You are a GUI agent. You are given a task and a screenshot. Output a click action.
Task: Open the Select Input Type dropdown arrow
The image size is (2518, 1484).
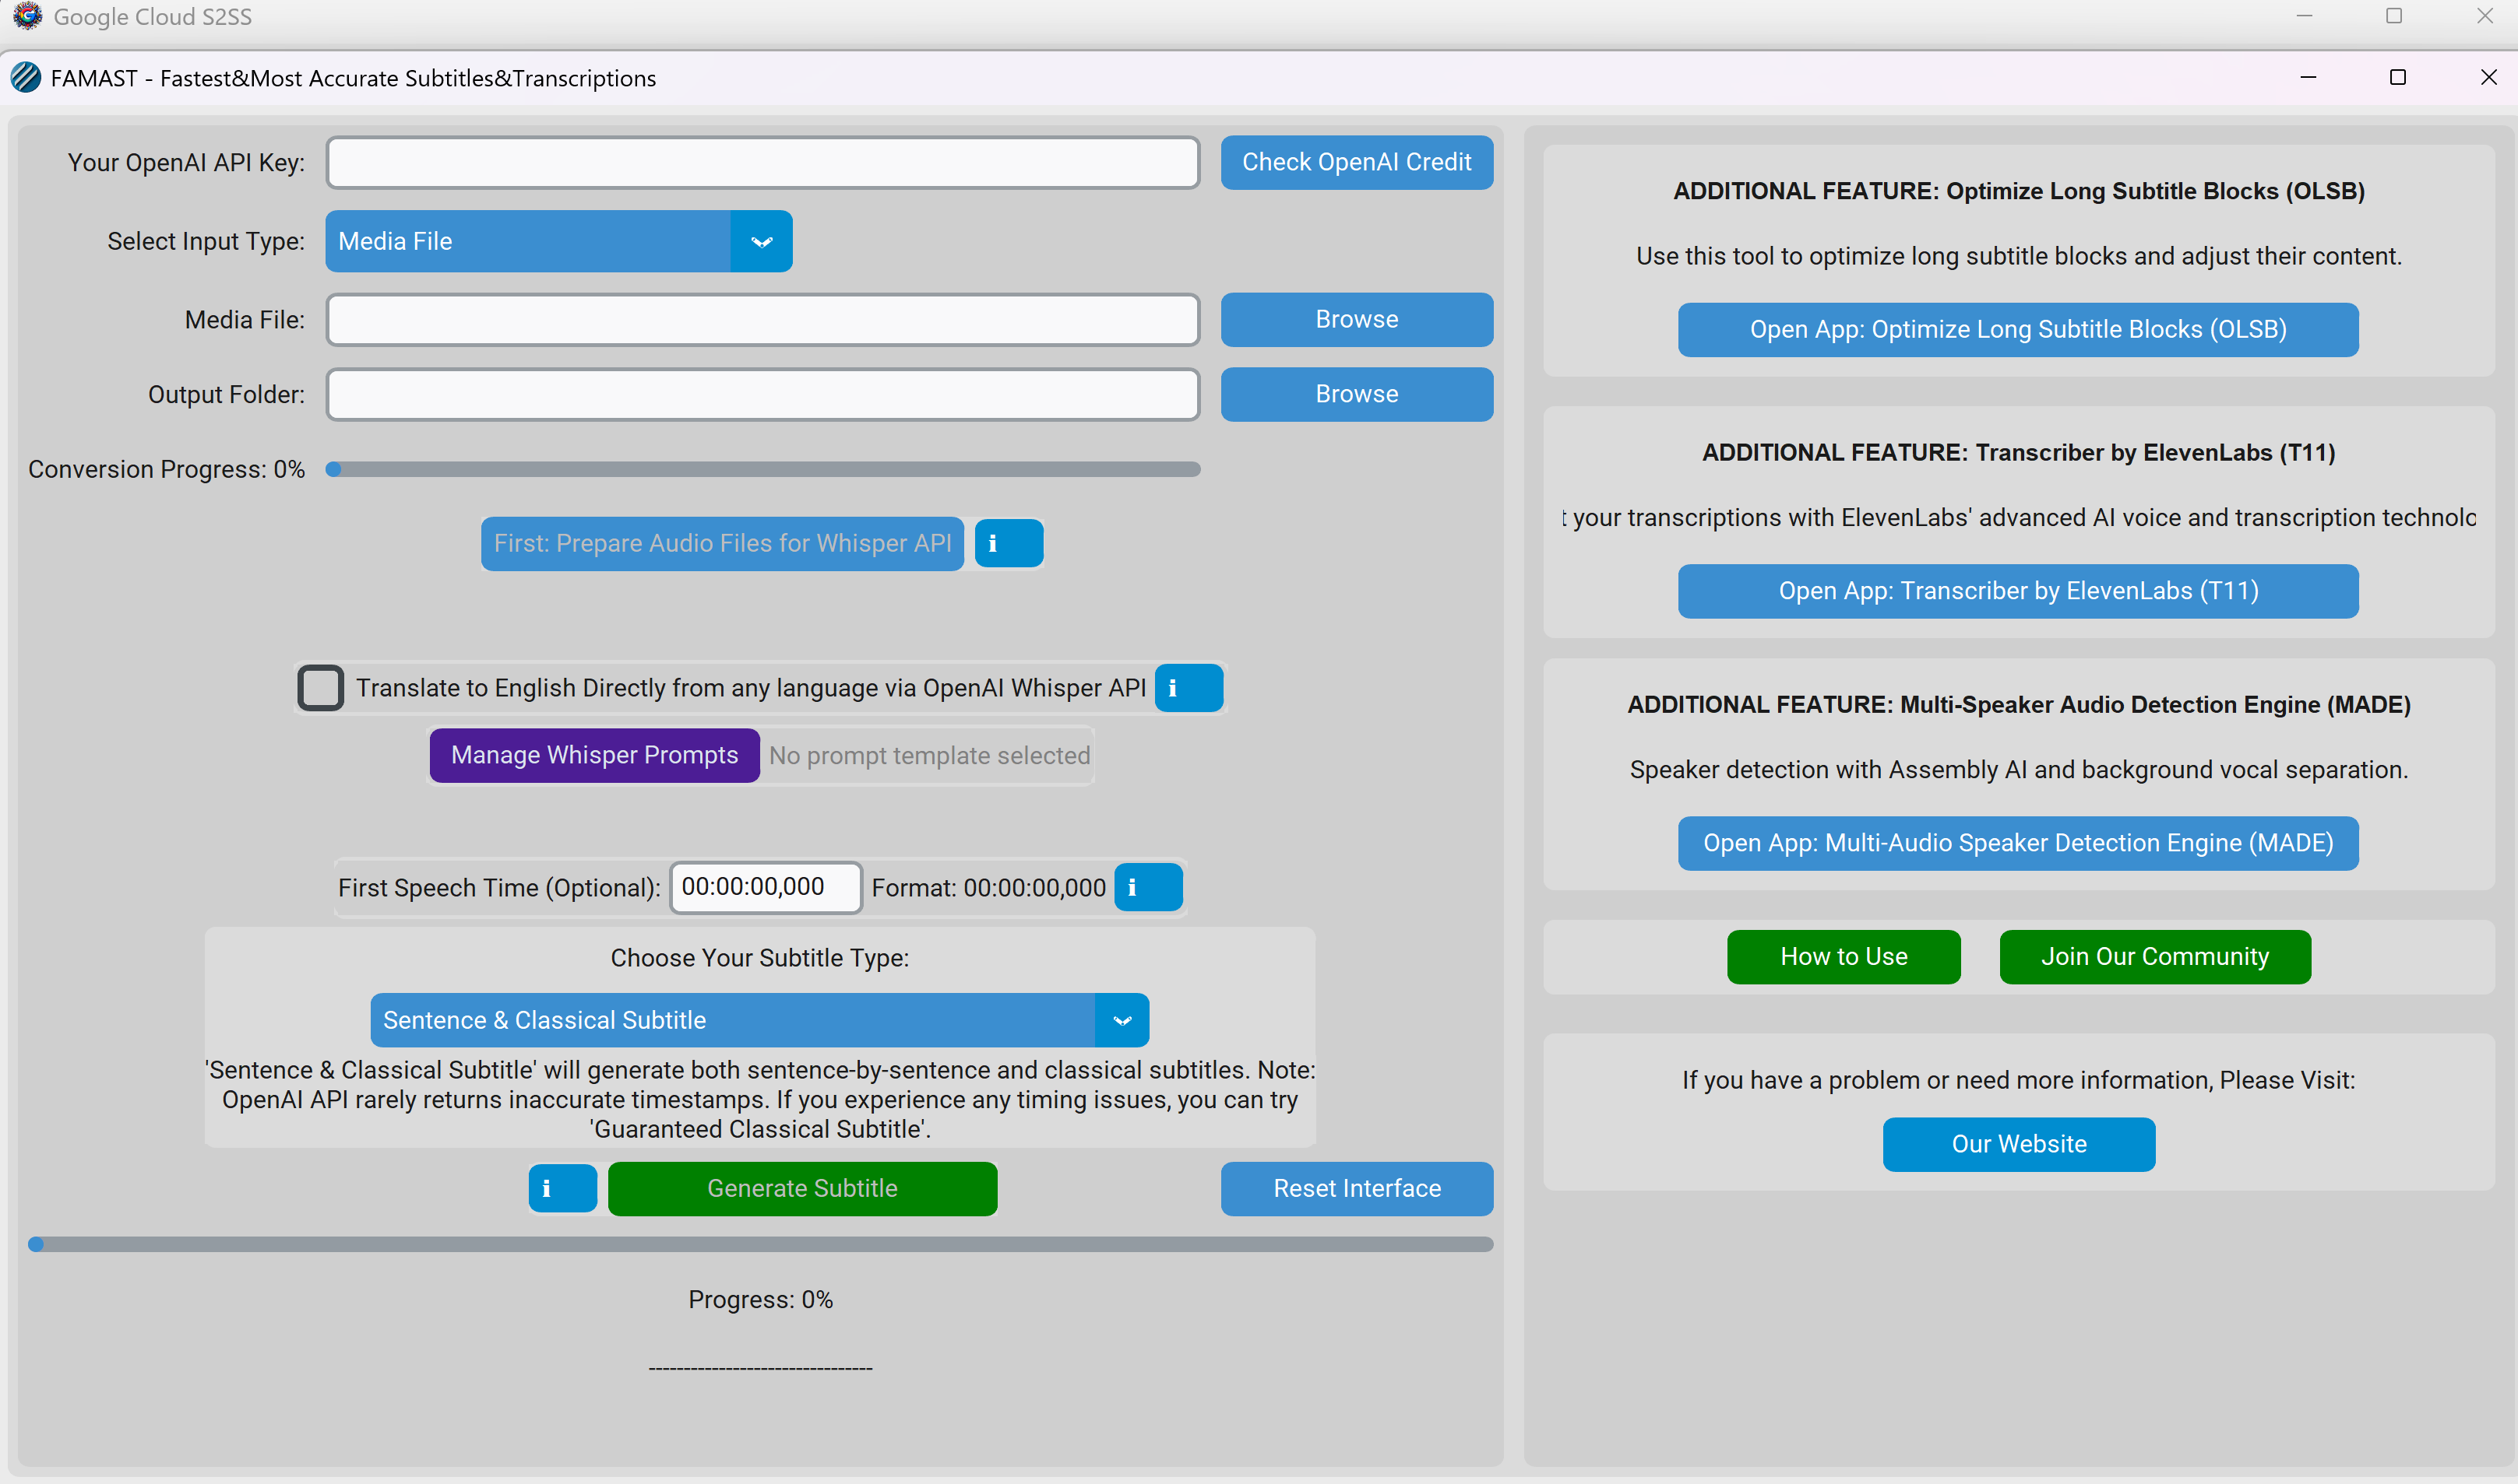click(761, 242)
